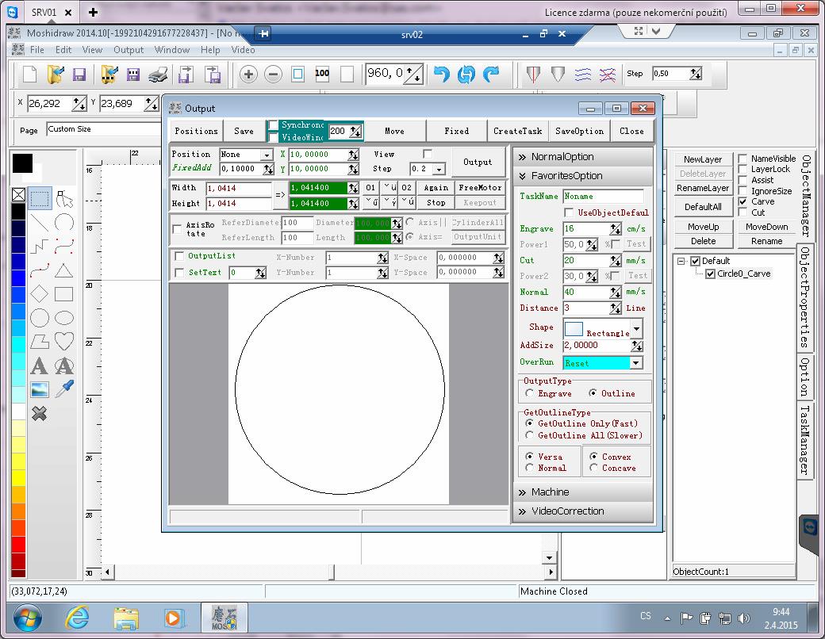The image size is (825, 639).
Task: Click the NewLayer button
Action: (702, 159)
